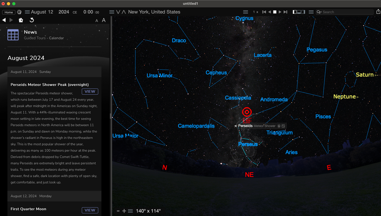
Task: Toggle the left panel layout view
Action: click(x=294, y=11)
